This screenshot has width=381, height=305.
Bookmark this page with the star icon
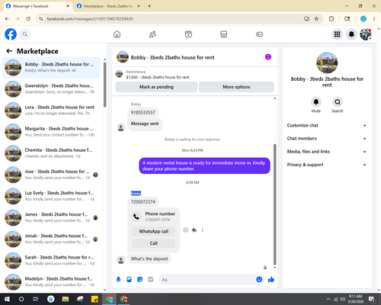[316, 19]
